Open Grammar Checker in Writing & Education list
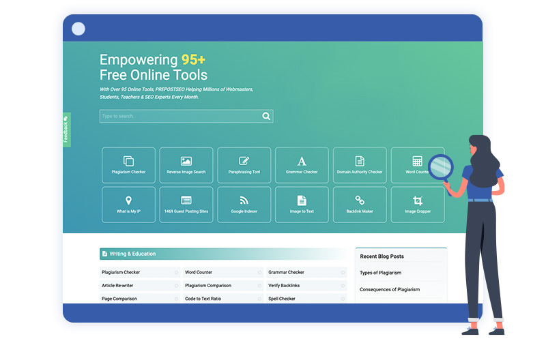Screen dimensions: 546x341 [x=306, y=272]
